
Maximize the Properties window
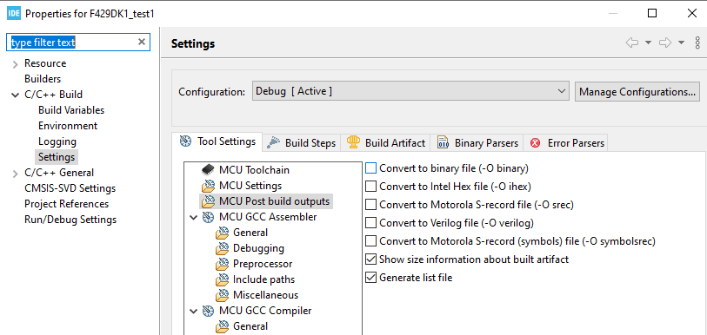652,14
